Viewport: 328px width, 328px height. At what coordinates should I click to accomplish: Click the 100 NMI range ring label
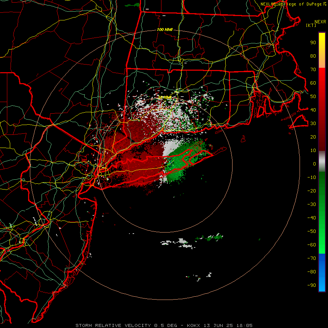165,30
